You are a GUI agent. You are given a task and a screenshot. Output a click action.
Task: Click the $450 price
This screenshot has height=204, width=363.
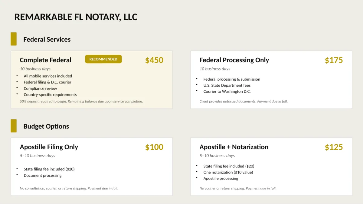(x=154, y=60)
